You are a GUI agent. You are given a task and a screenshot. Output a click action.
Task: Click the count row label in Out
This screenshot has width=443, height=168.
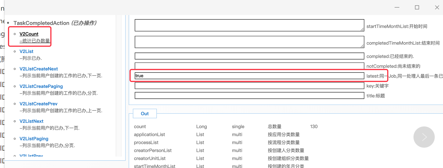tap(140, 126)
